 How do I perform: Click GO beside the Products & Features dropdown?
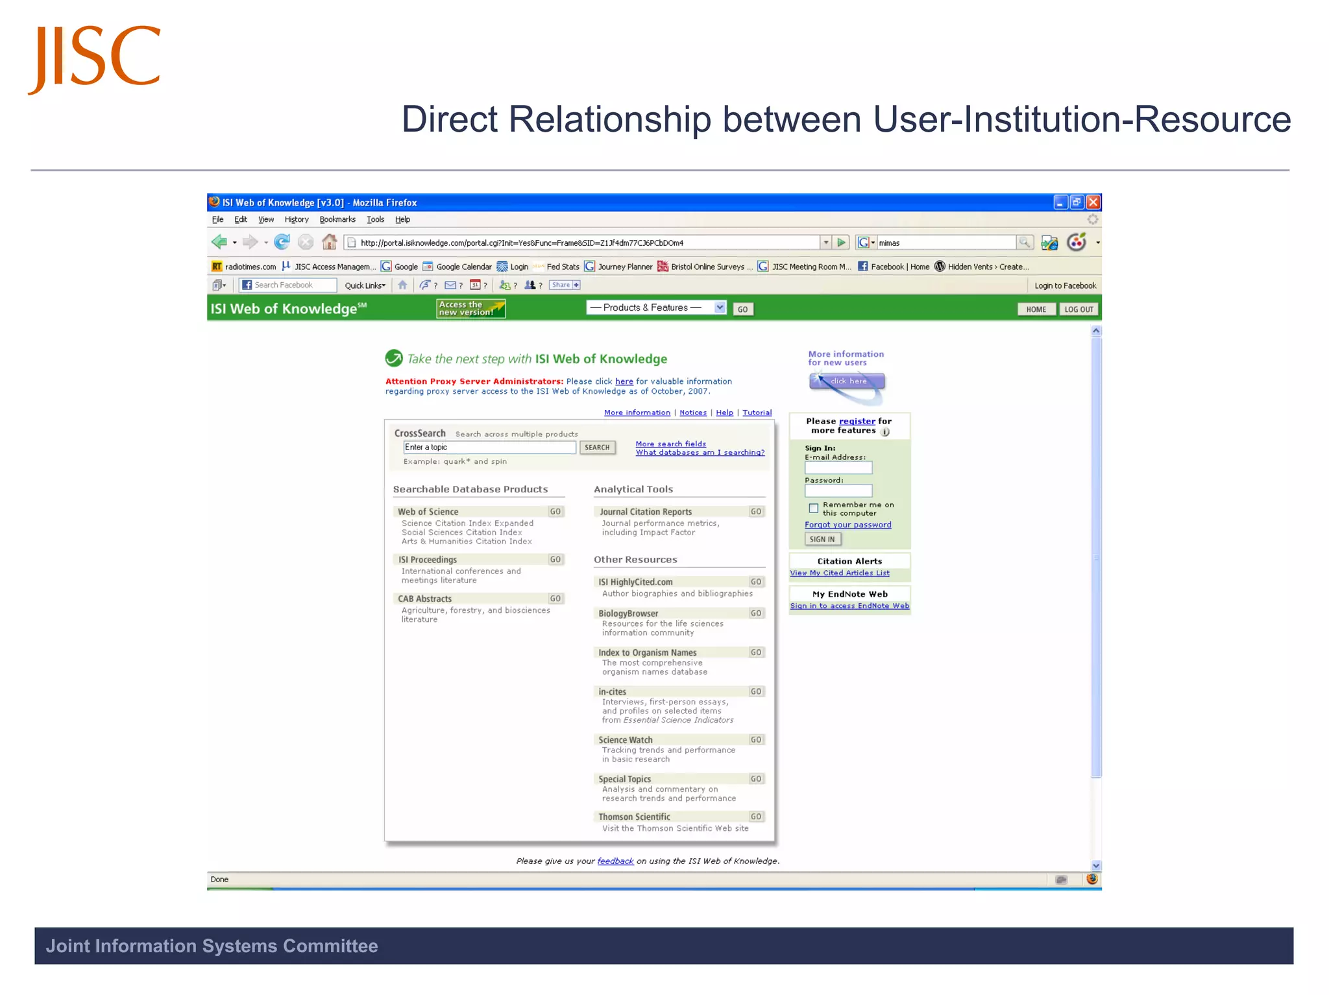tap(742, 309)
